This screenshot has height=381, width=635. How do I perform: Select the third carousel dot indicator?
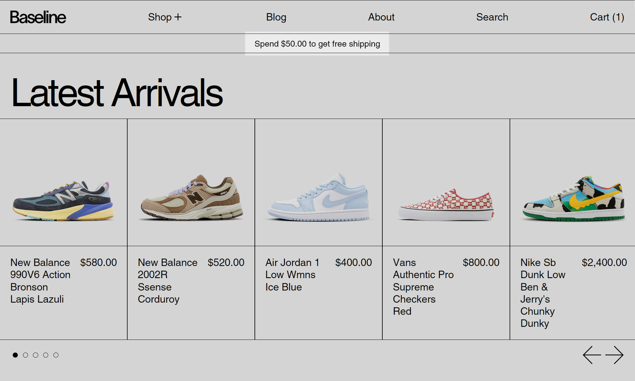pos(35,355)
